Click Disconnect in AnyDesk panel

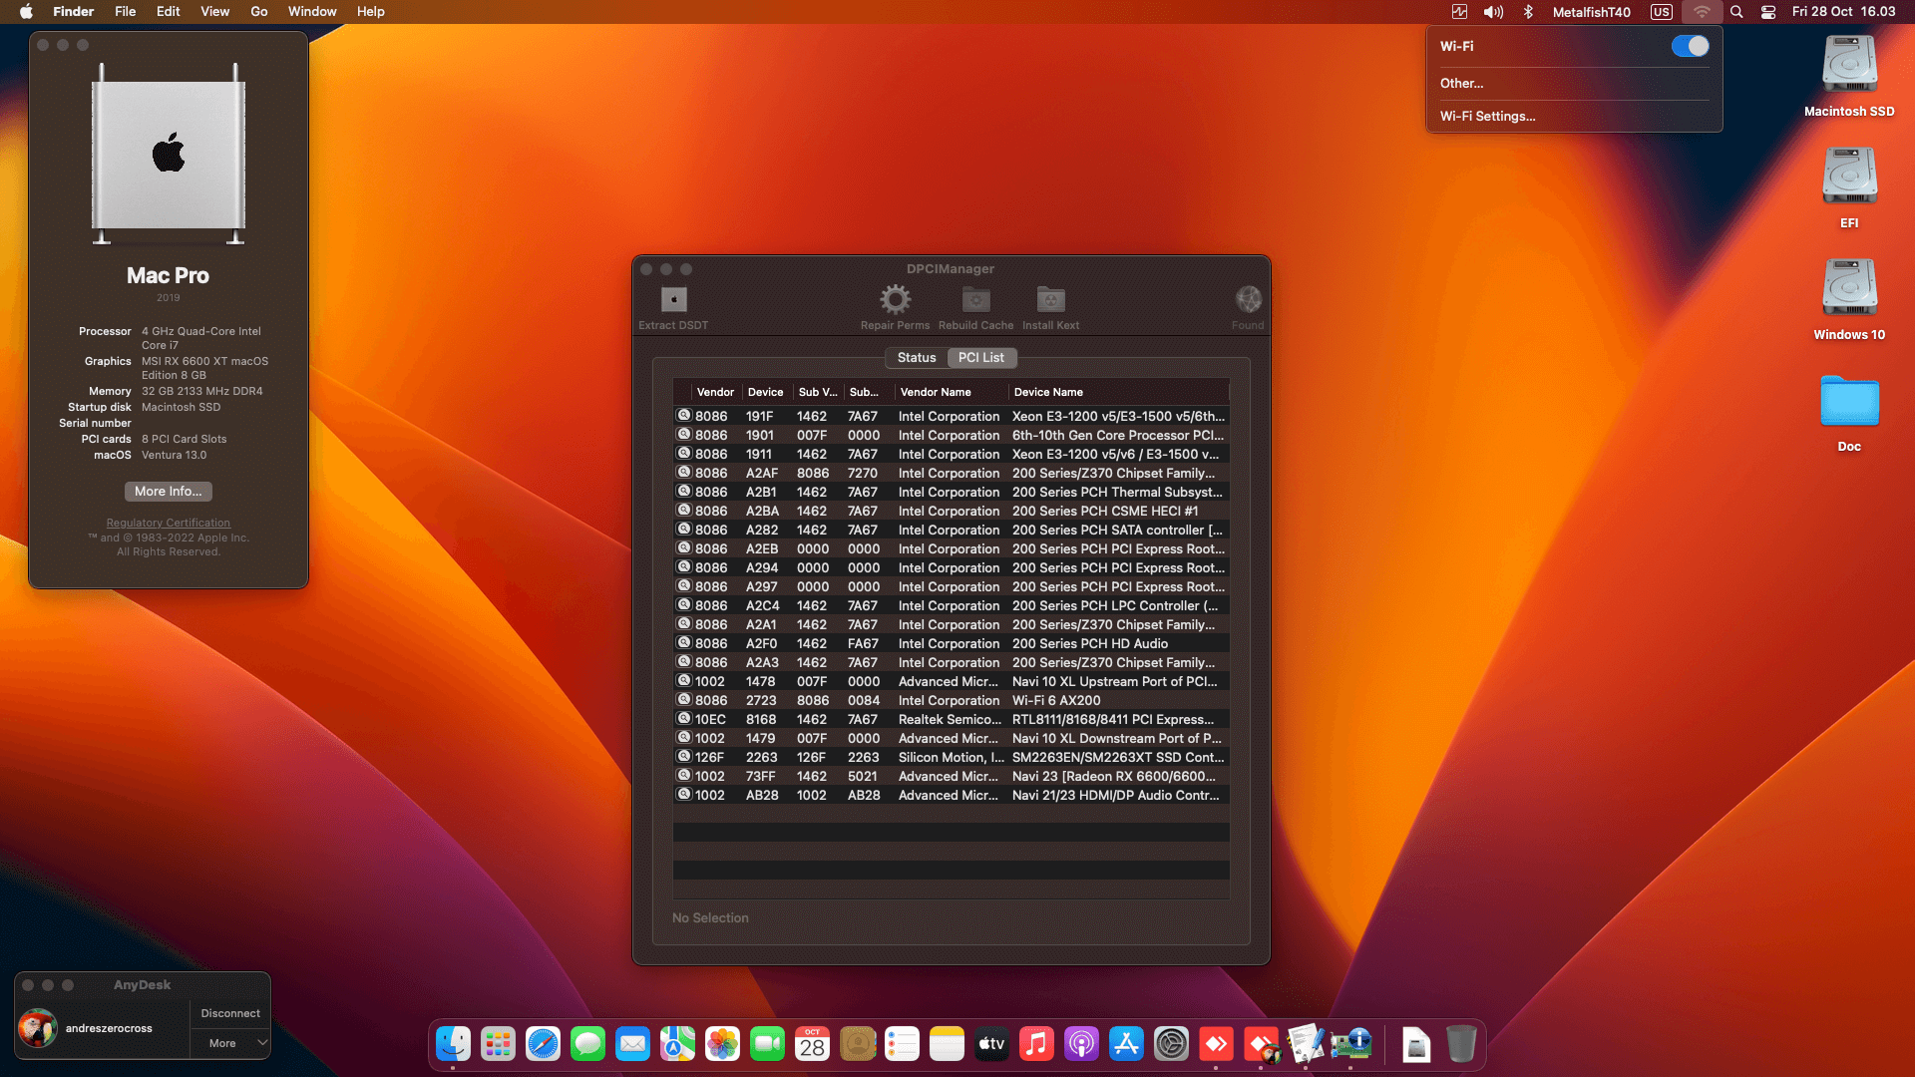(x=230, y=1013)
